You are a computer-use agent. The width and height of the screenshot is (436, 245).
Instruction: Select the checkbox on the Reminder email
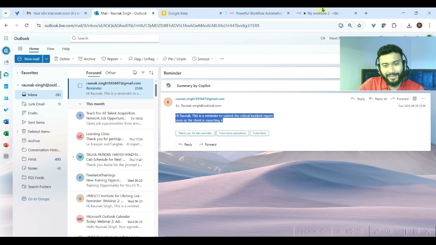(x=80, y=86)
